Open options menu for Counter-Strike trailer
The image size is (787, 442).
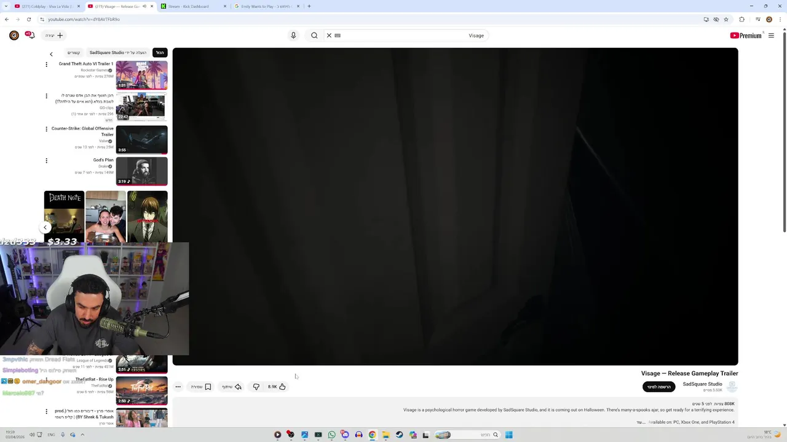(46, 129)
